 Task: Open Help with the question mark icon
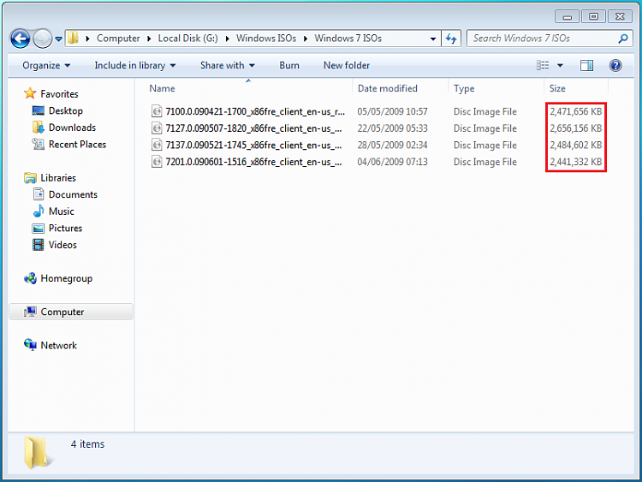pos(615,66)
